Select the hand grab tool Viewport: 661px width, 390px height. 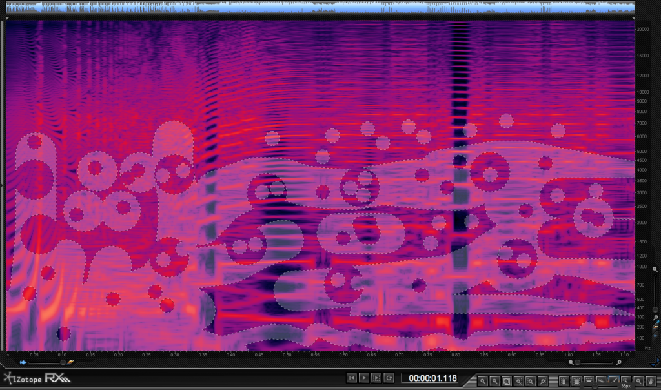[x=650, y=381]
